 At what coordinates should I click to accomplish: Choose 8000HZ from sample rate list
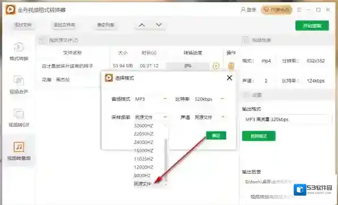click(142, 176)
